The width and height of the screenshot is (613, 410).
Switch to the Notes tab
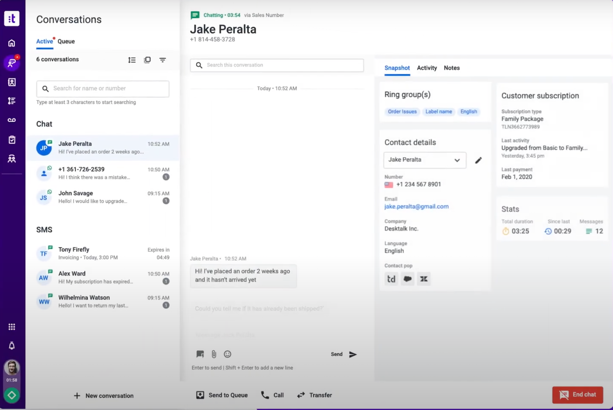(x=451, y=68)
